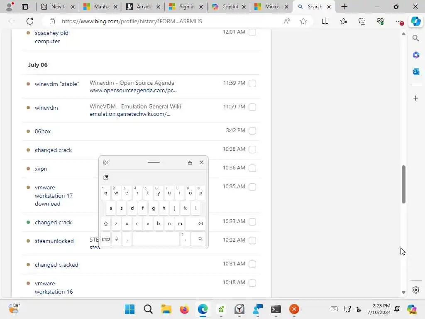Add this page to favorites star
This screenshot has width=425, height=319.
(x=303, y=21)
